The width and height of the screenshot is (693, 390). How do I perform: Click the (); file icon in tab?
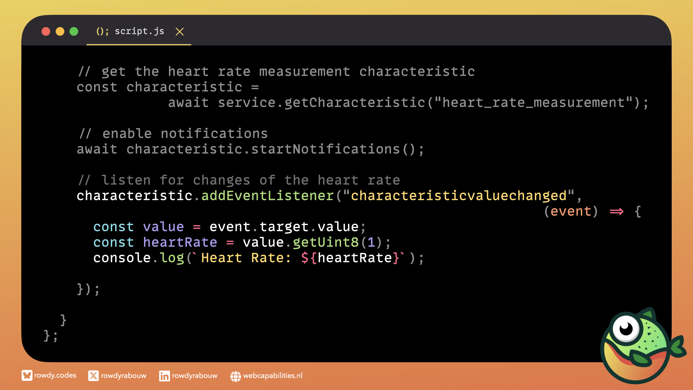(102, 31)
